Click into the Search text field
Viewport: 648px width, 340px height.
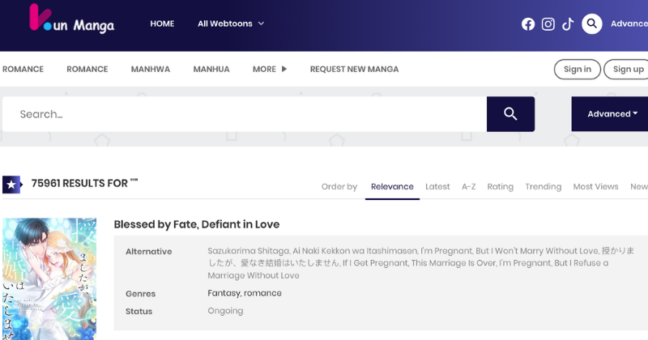tap(243, 114)
